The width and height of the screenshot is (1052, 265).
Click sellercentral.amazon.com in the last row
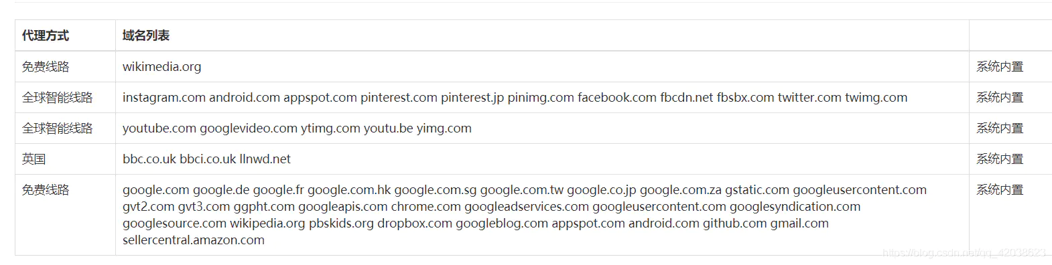point(194,240)
